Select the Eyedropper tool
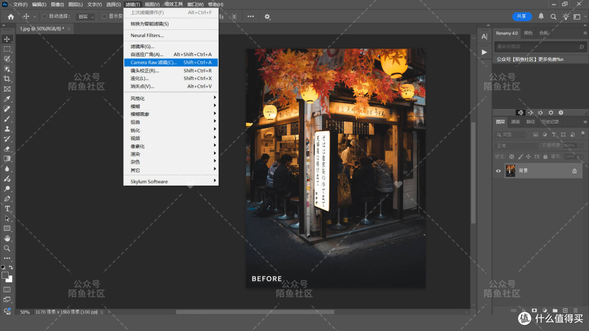The height and width of the screenshot is (331, 589). click(x=7, y=99)
